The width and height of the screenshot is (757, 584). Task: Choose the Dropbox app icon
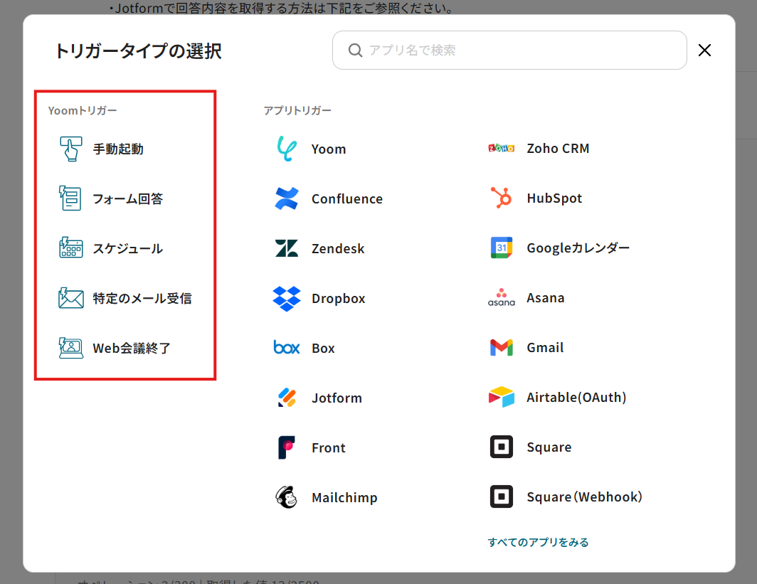pos(287,299)
